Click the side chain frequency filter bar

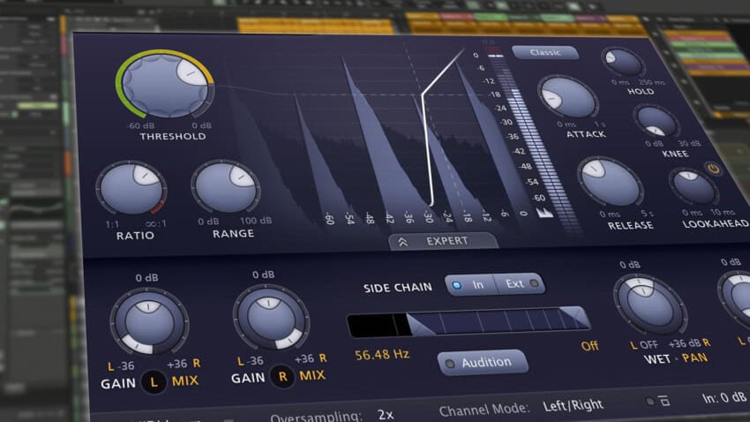click(x=469, y=321)
